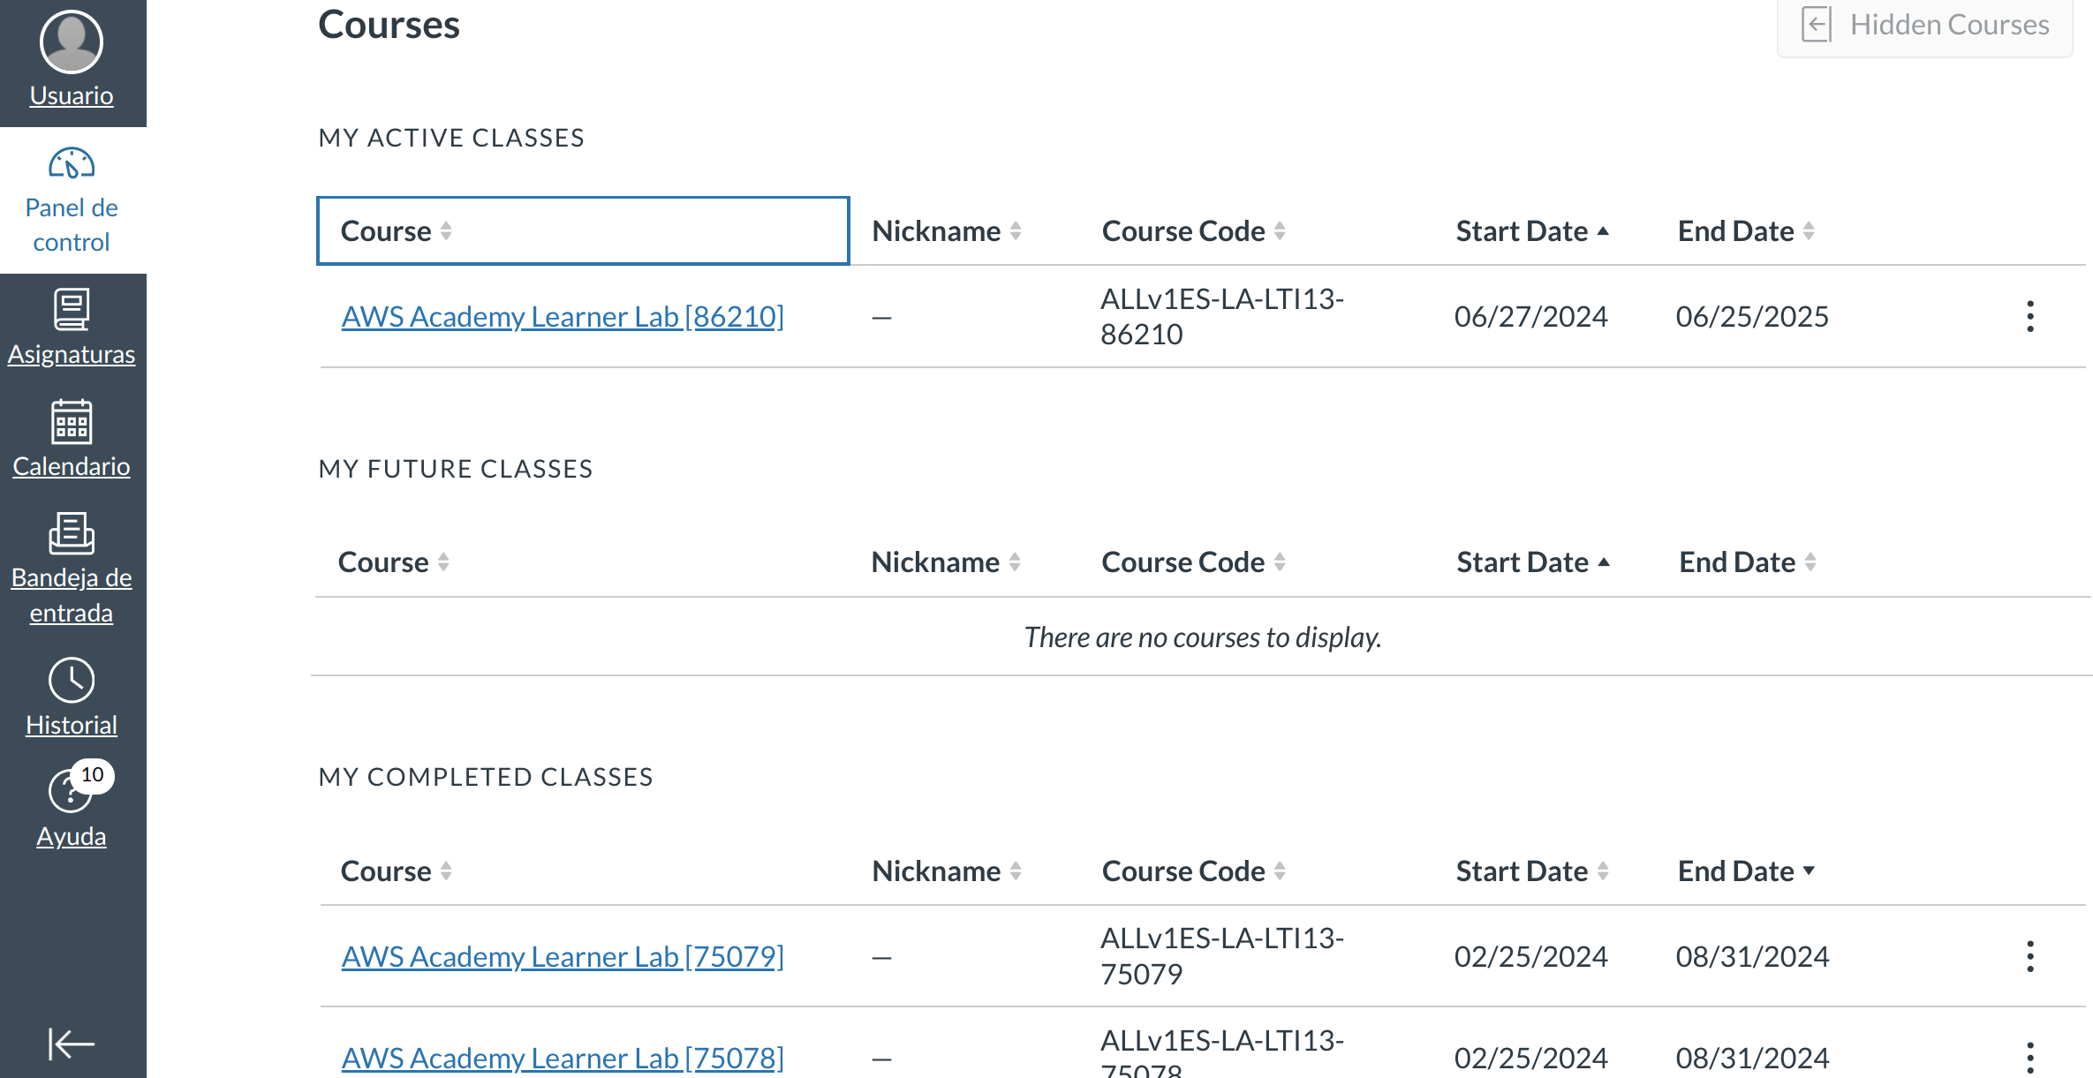The image size is (2093, 1078).
Task: Sort future classes by End Date
Action: (x=1748, y=562)
